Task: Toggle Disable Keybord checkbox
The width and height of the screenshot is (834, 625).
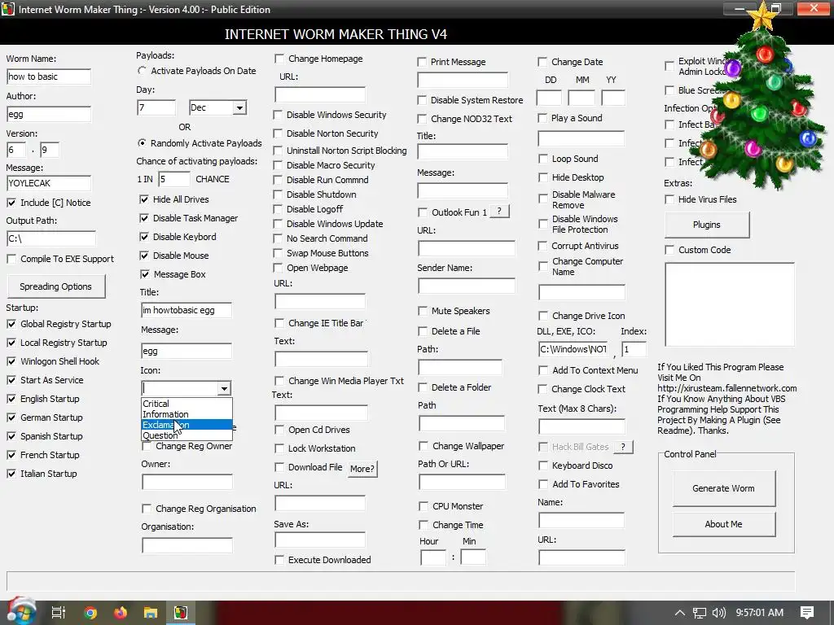Action: click(x=144, y=237)
